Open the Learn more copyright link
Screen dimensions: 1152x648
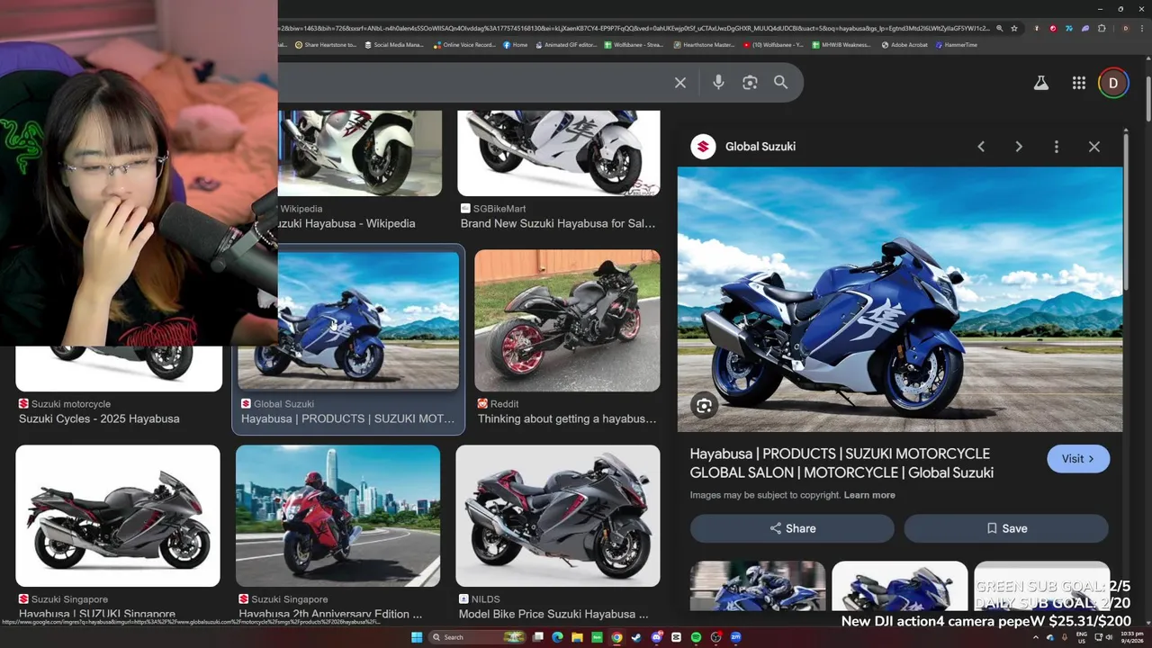coord(869,495)
